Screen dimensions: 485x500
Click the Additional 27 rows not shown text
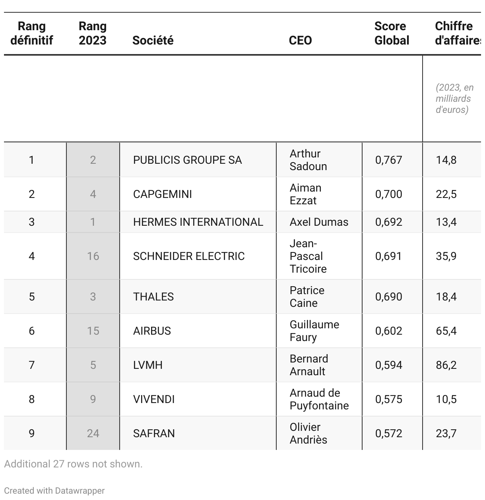coord(73,464)
